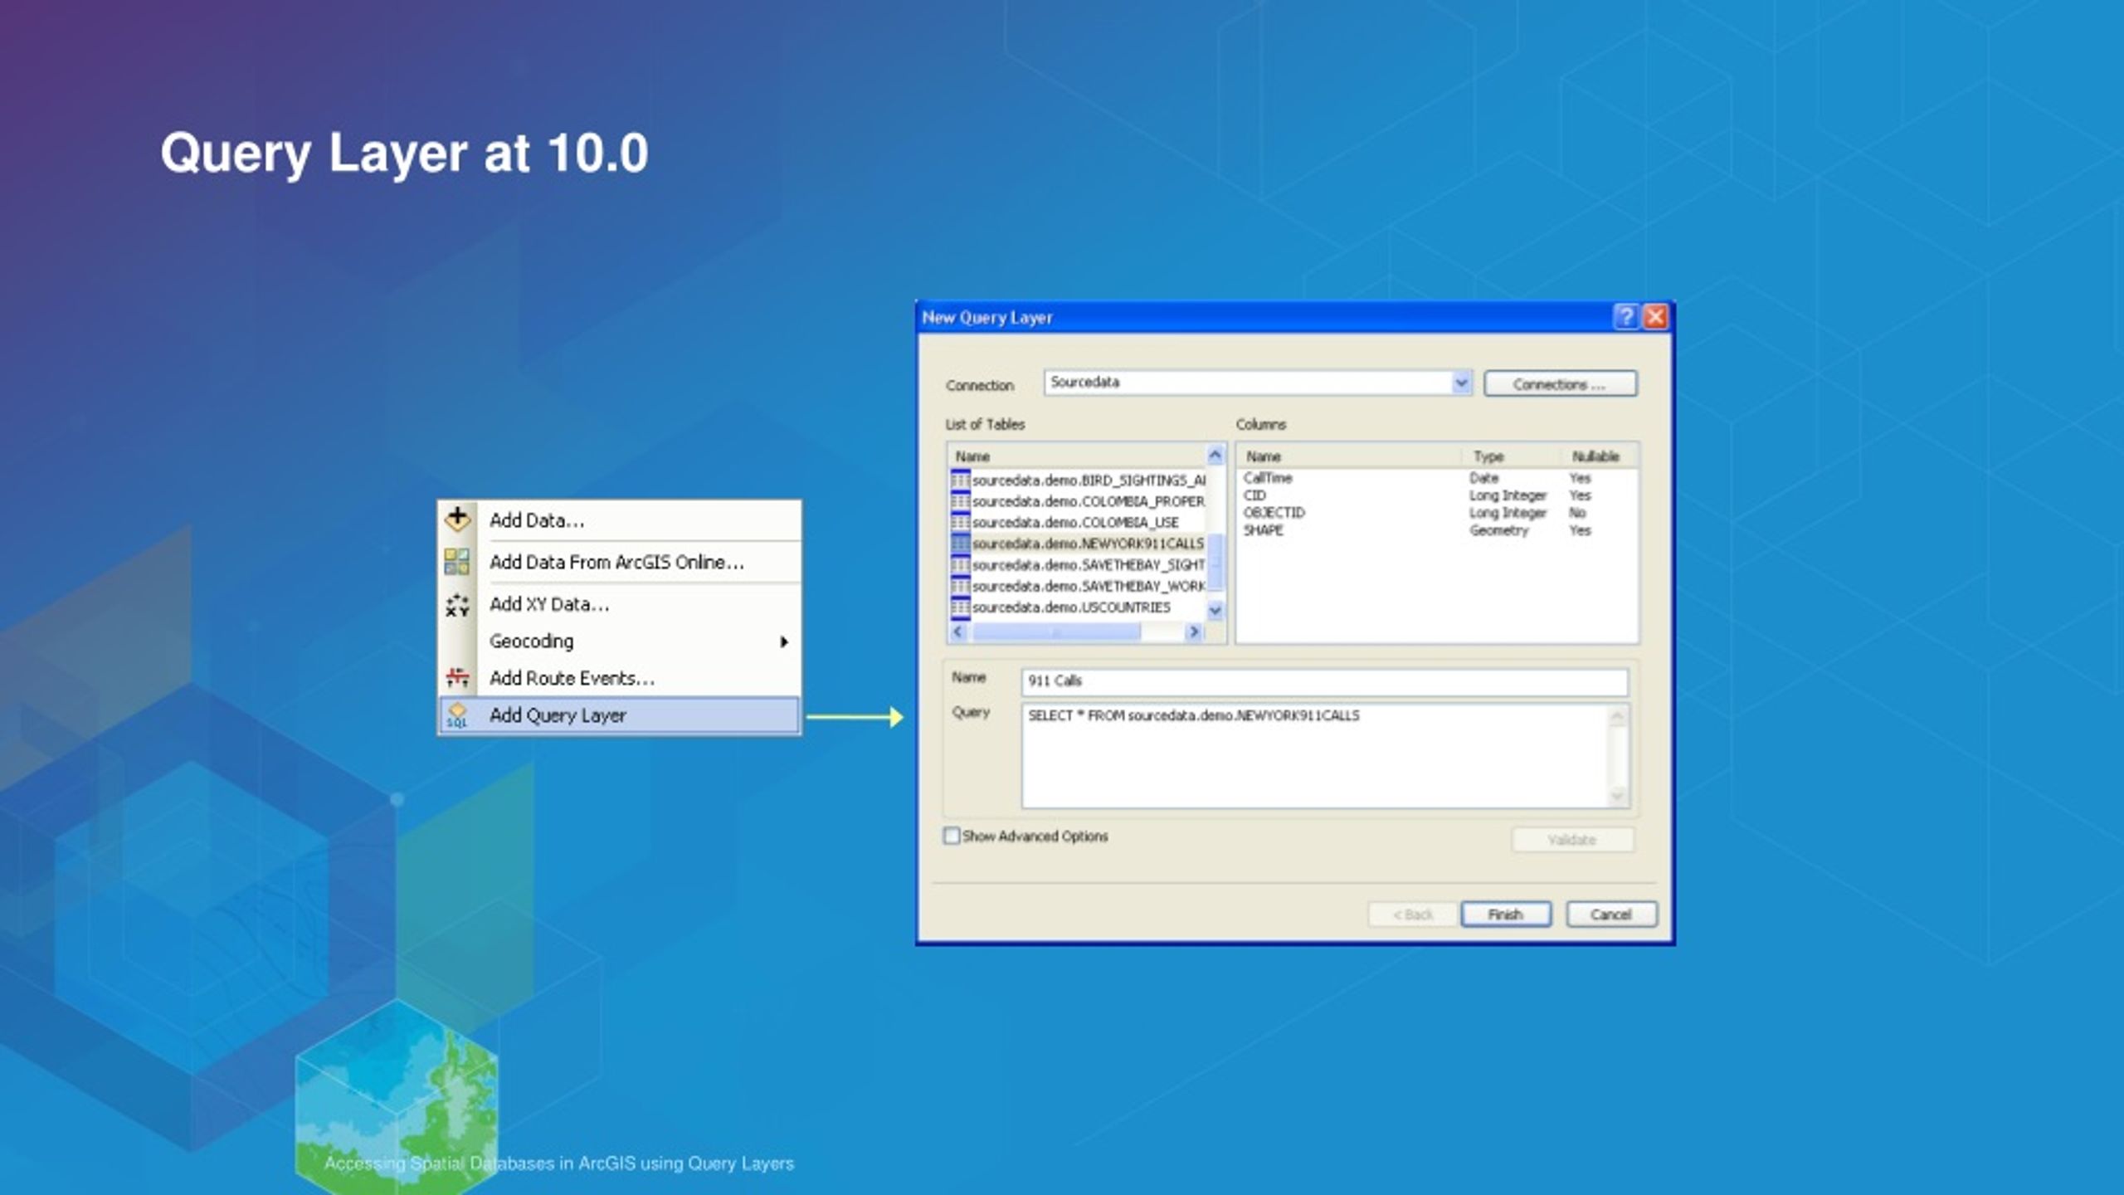The height and width of the screenshot is (1195, 2124).
Task: Click the disabled Validate button
Action: (1572, 840)
